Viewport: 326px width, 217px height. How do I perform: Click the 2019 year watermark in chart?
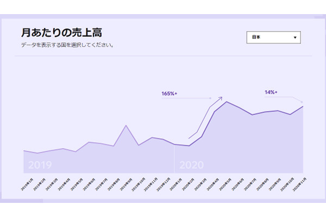point(40,165)
